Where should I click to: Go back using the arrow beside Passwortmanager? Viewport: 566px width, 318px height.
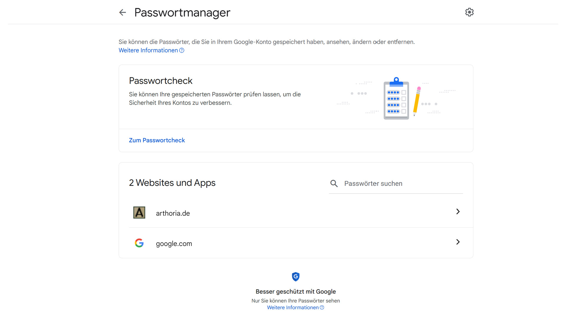(122, 12)
